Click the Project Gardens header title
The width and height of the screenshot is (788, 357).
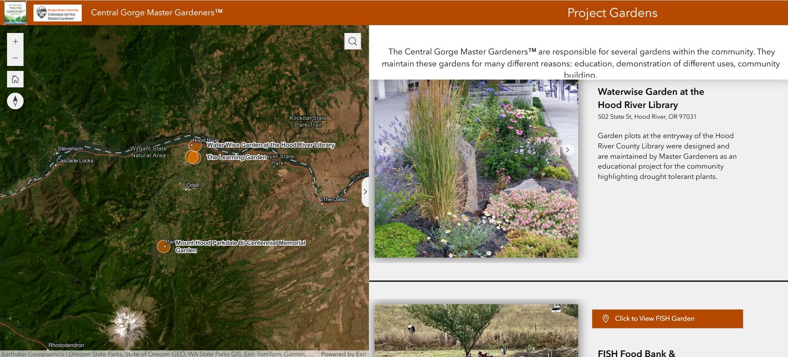pos(612,13)
